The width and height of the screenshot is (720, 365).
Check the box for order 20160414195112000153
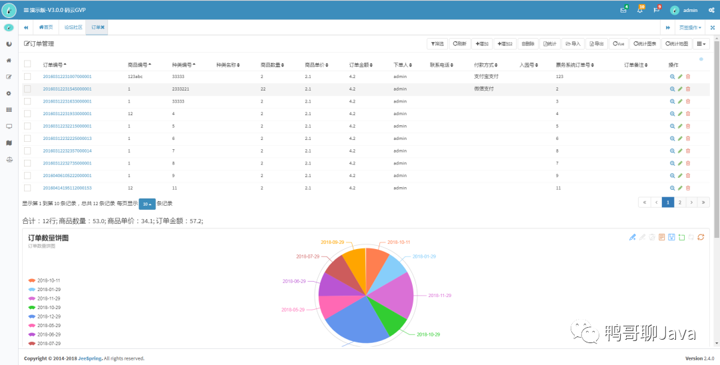coord(27,188)
